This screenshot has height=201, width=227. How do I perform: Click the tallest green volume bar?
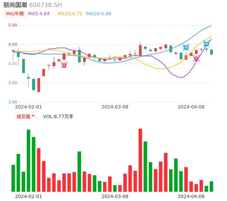pos(28,161)
